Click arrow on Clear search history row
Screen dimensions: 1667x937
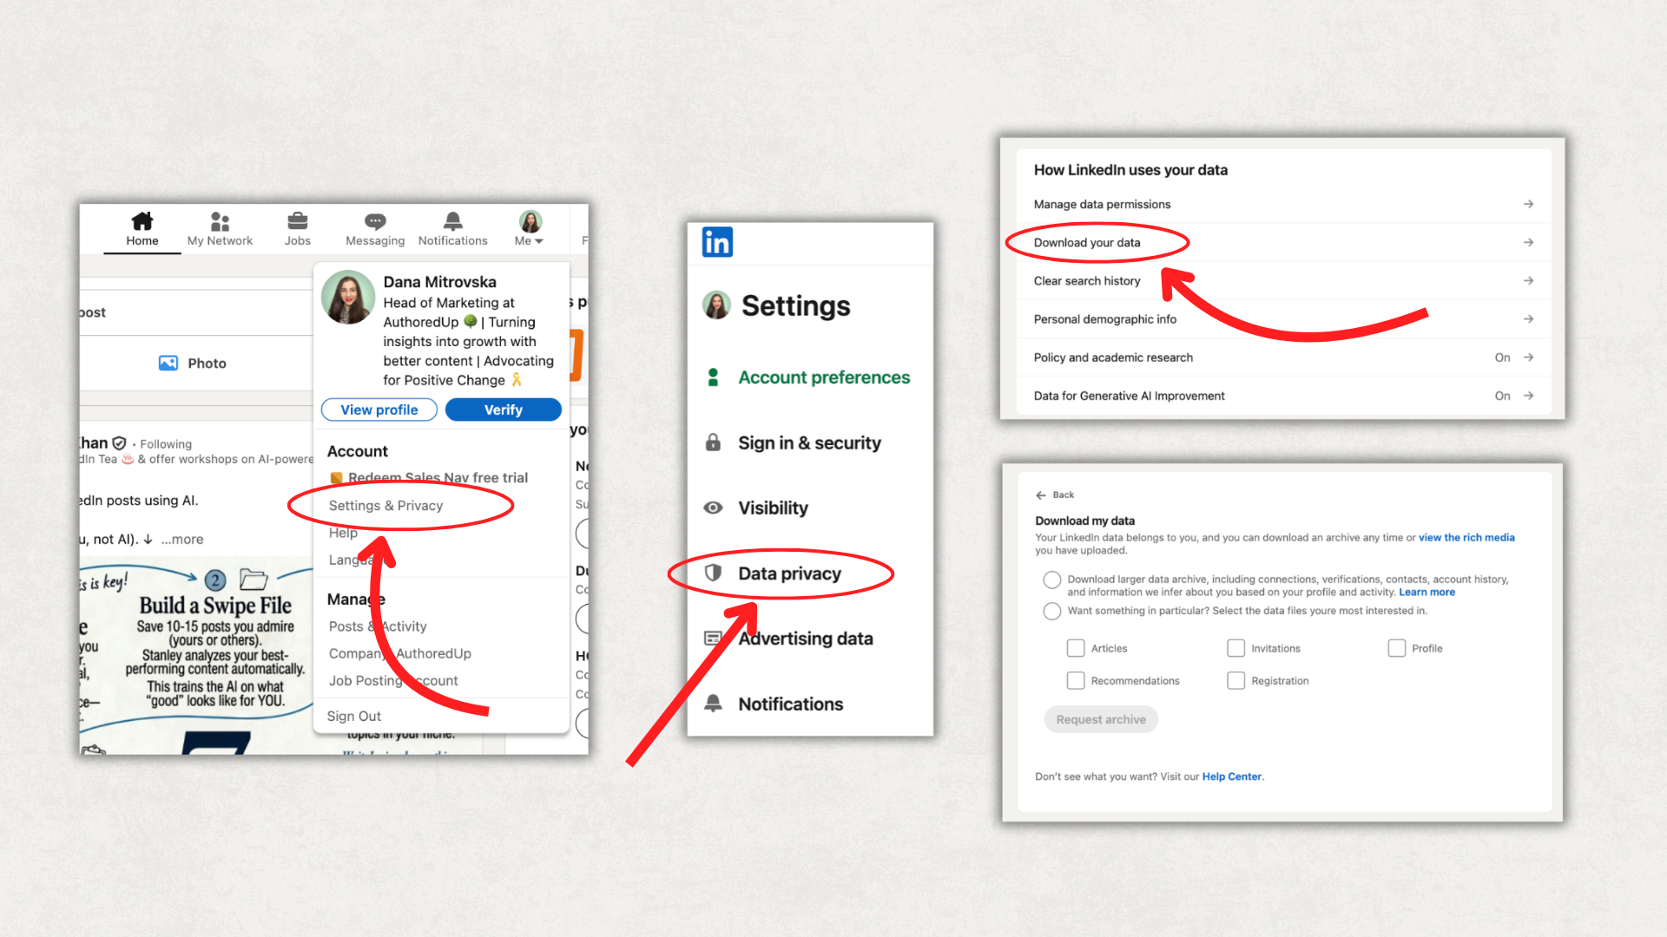[1528, 281]
